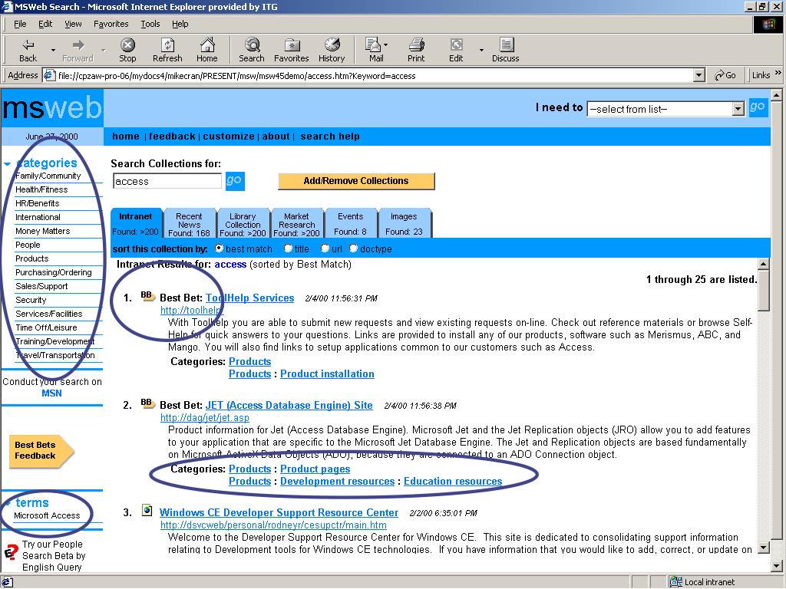Open the Tools menu
This screenshot has height=589, width=786.
(x=150, y=24)
